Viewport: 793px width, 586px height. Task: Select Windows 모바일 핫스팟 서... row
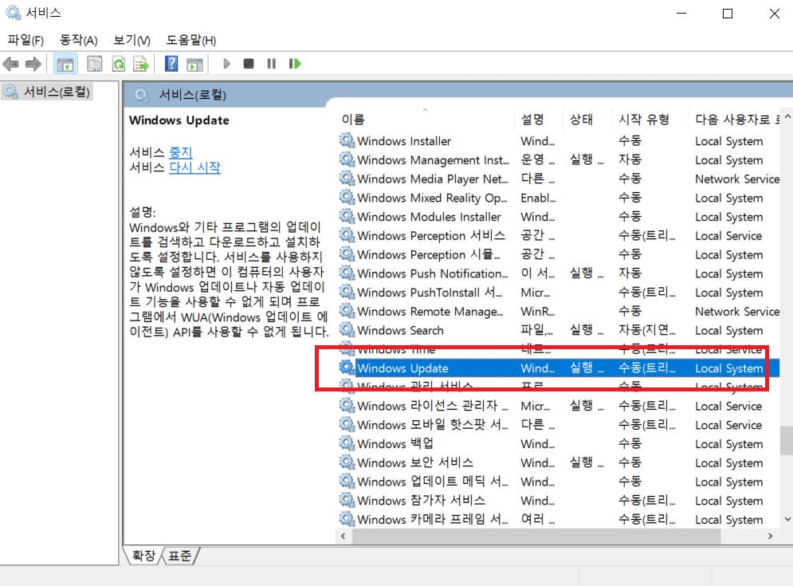pos(559,425)
